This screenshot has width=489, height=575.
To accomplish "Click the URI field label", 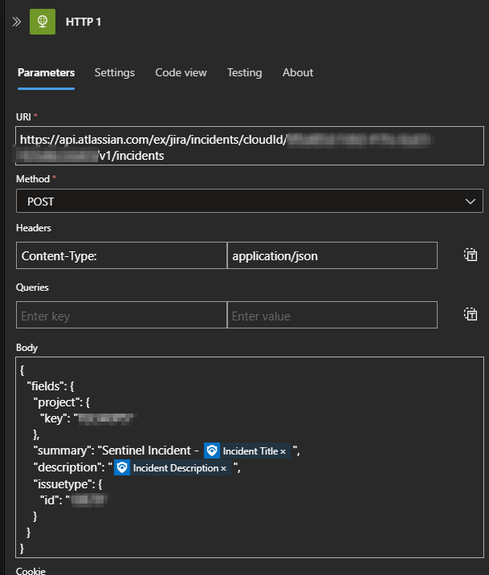I will [23, 117].
